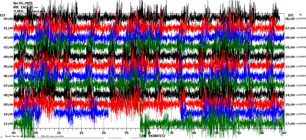
Task: Click the DC offset value -1189747
Action: pyautogui.click(x=300, y=19)
